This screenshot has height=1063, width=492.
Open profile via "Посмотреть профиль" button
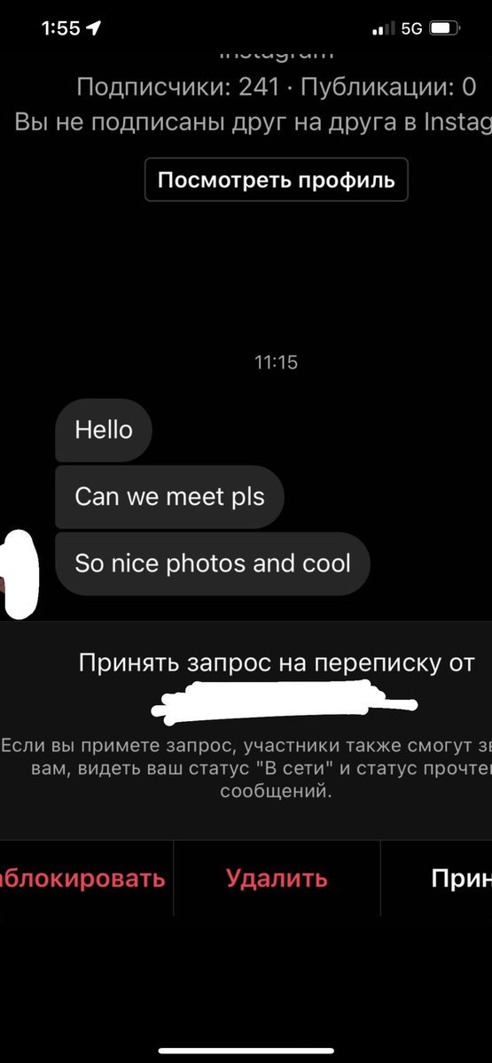(x=277, y=180)
